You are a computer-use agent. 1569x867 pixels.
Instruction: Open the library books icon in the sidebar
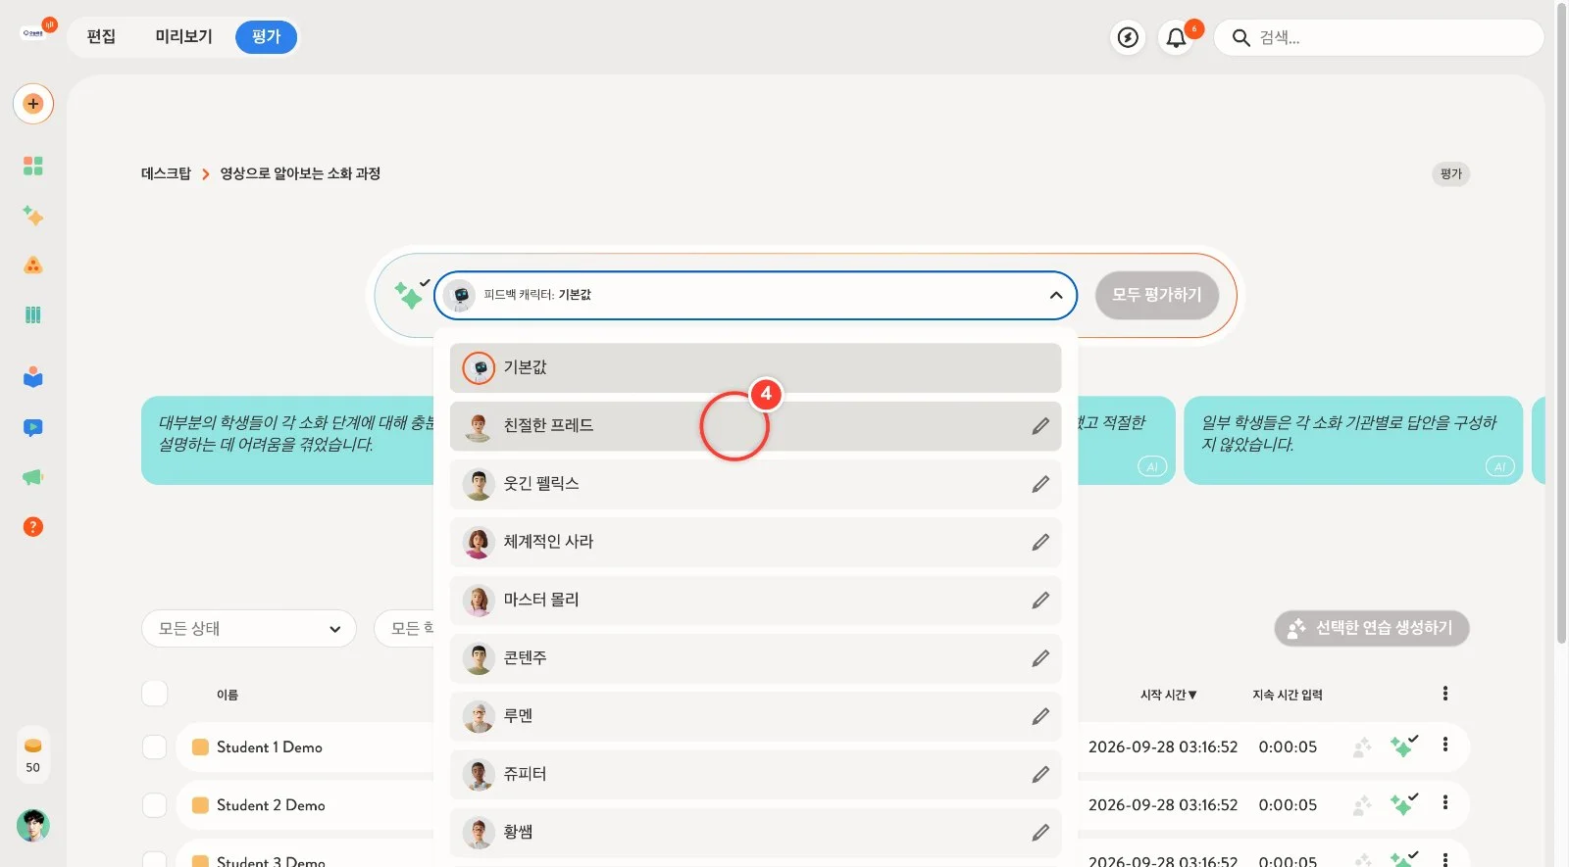point(33,314)
